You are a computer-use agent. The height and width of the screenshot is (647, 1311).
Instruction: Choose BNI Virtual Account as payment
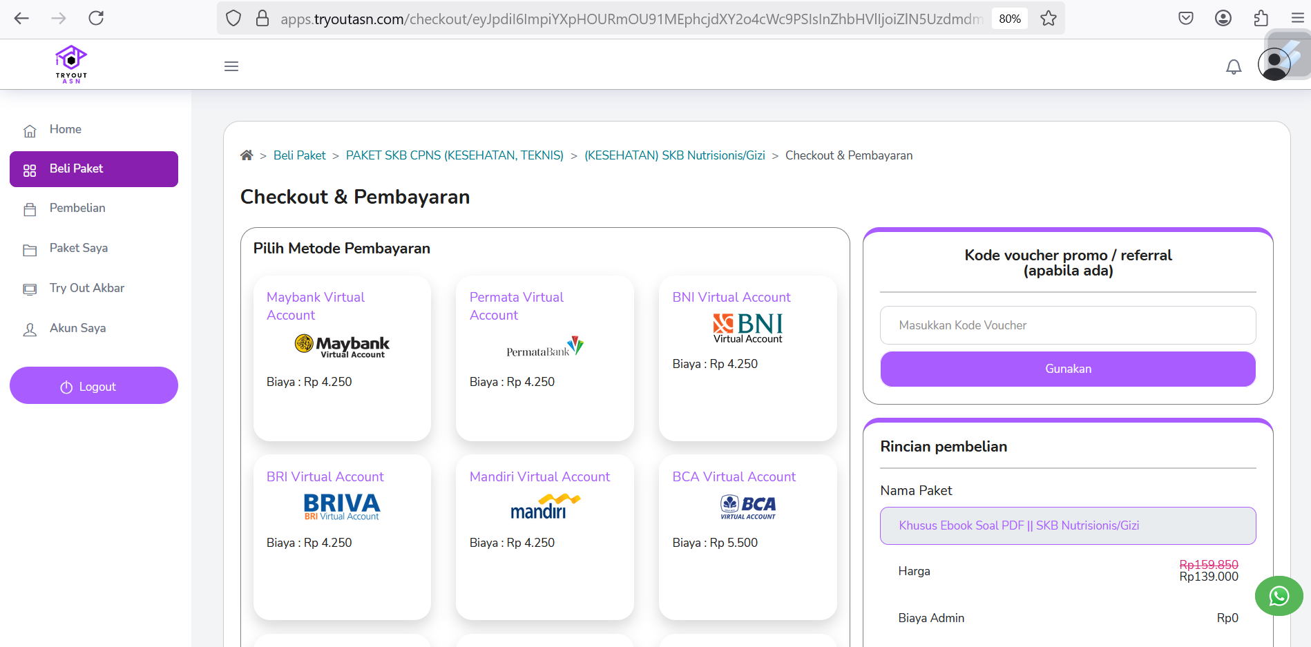click(x=747, y=358)
